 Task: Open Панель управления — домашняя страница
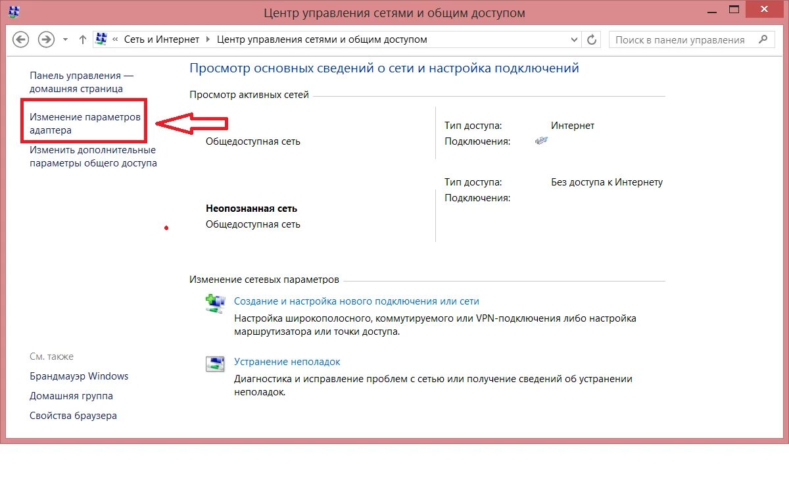pyautogui.click(x=82, y=82)
